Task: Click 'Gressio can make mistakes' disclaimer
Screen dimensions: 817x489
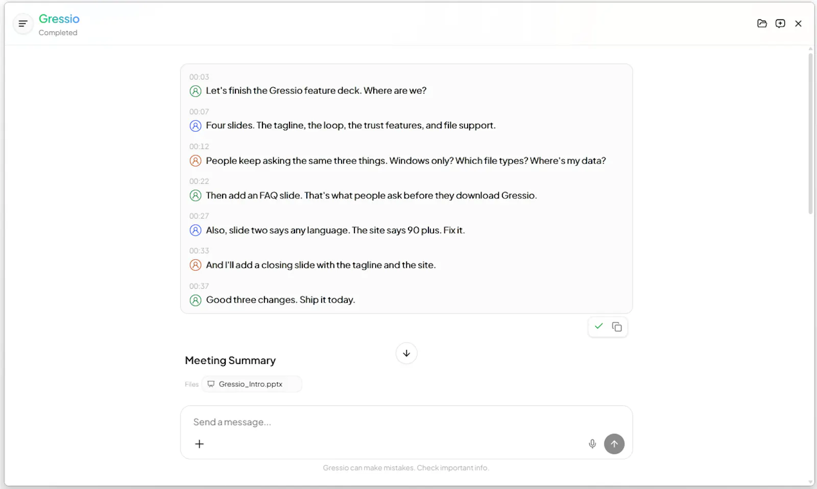Action: 406,468
